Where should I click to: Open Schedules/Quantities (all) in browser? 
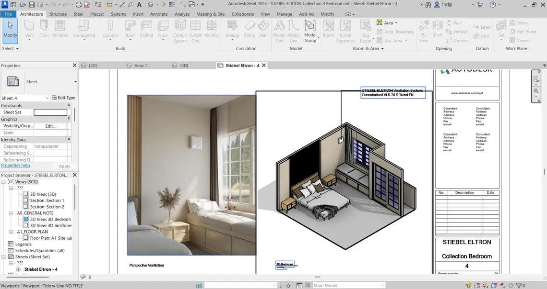pos(40,251)
